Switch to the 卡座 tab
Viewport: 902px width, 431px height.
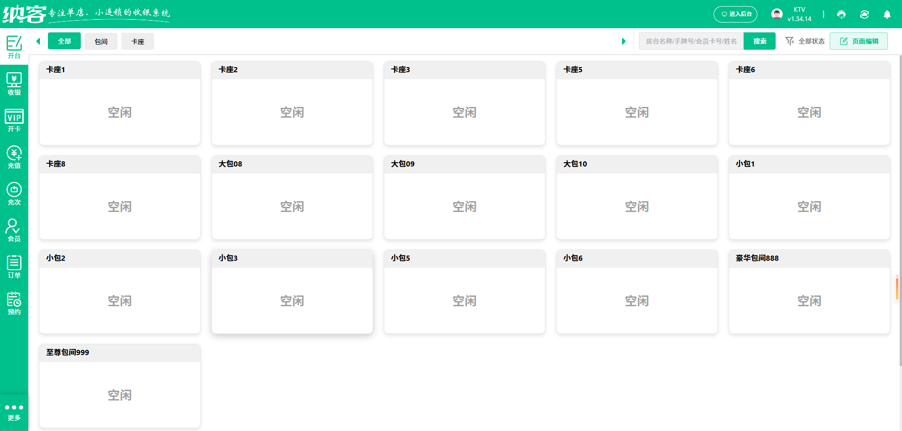(138, 41)
